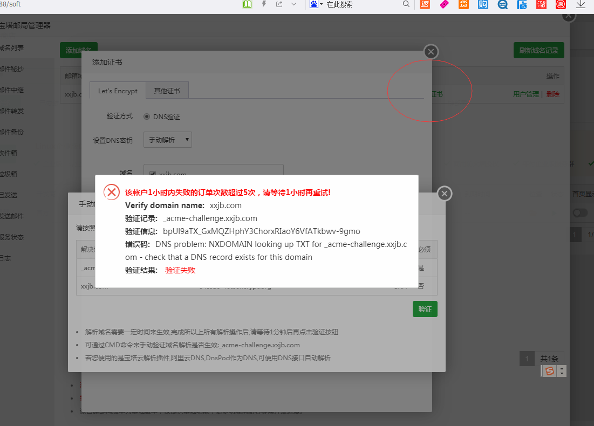Expand the chevron next to the share icon
This screenshot has width=594, height=426.
click(x=293, y=4)
